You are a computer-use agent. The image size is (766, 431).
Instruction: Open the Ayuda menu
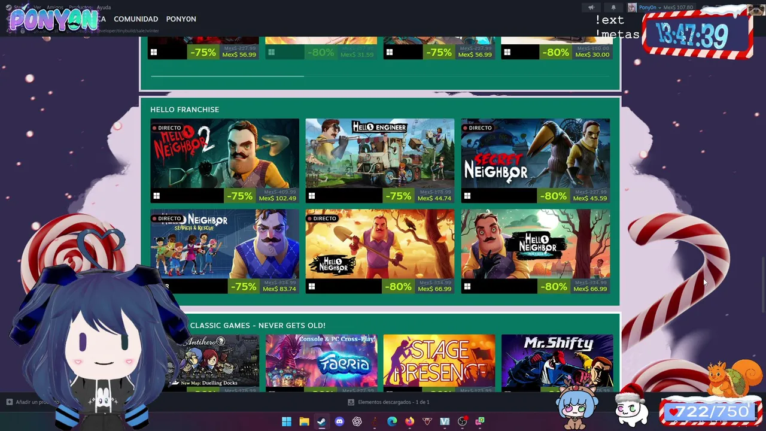tap(104, 7)
